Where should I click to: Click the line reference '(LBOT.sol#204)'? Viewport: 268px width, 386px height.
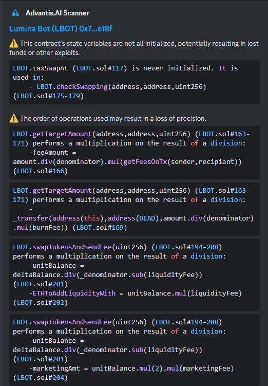tap(41, 378)
